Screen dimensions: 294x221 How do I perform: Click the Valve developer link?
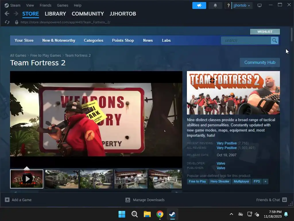coord(221,163)
